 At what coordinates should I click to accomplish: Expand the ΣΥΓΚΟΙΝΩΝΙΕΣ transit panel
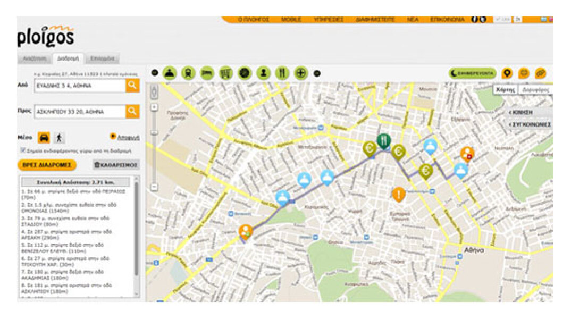click(x=529, y=124)
